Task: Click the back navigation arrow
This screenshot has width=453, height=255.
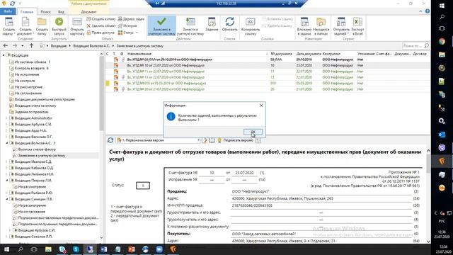Action: pyautogui.click(x=6, y=45)
